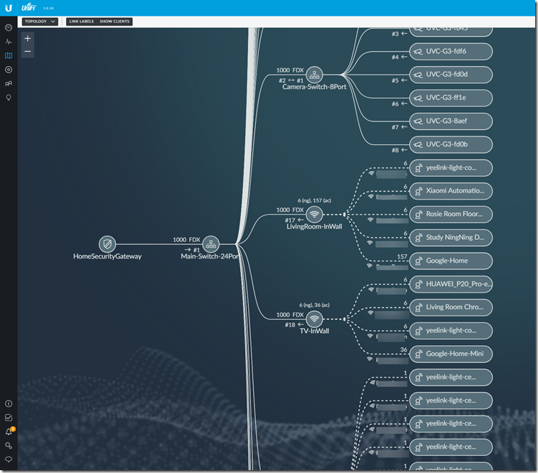538x473 pixels.
Task: Select the Xiaomi Automatio... client node
Action: (x=451, y=191)
